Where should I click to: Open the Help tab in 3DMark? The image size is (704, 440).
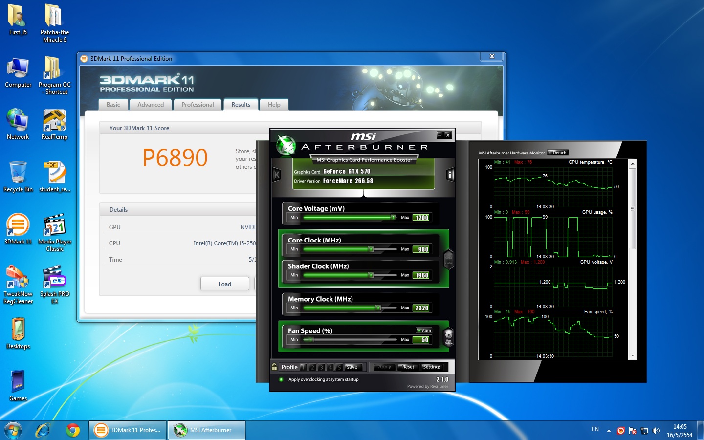coord(274,105)
